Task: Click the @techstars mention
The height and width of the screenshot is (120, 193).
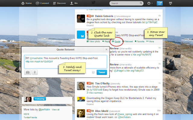Action: 124,117
